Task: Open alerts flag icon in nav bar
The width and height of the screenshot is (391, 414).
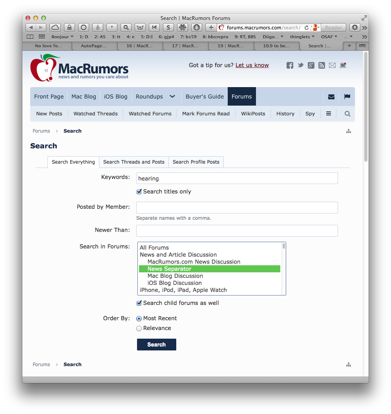Action: coord(347,97)
